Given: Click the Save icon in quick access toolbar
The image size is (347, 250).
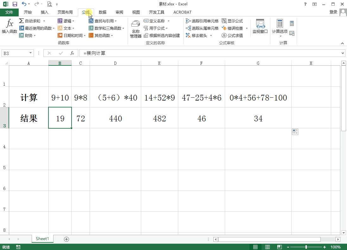Looking at the screenshot, I should [15, 4].
